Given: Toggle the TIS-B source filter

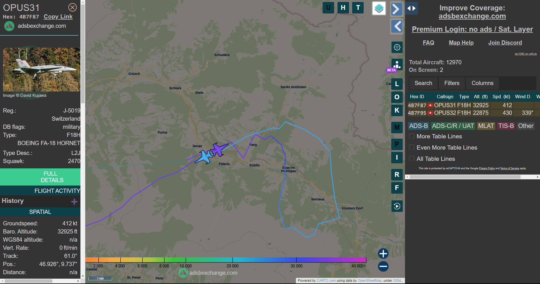Looking at the screenshot, I should click(506, 126).
